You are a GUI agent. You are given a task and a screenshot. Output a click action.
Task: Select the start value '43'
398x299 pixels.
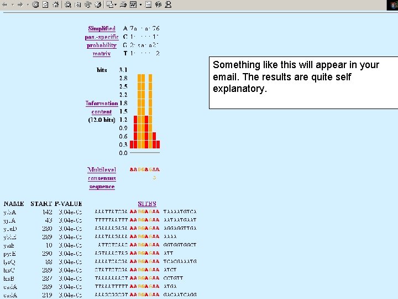point(49,220)
